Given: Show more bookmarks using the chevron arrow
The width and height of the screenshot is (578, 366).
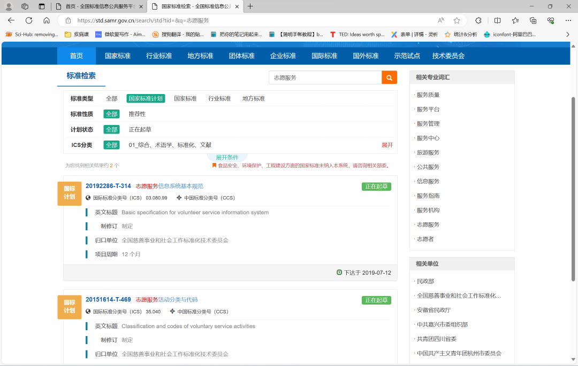Looking at the screenshot, I should coord(568,34).
